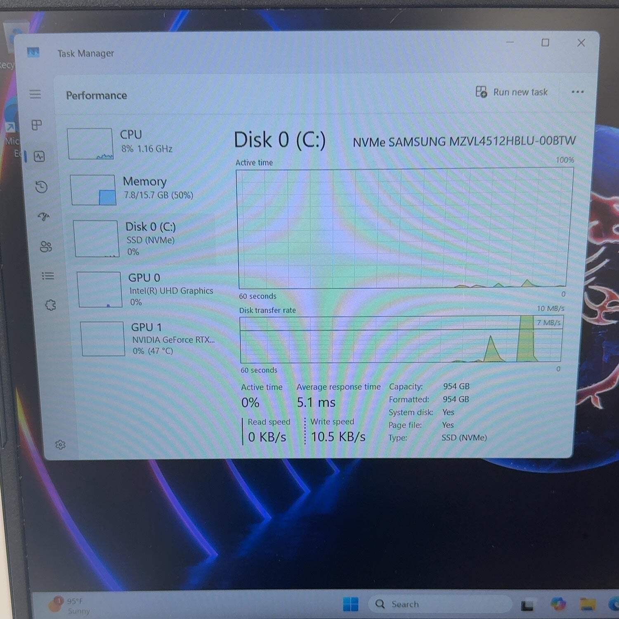Click the Active time graph

point(404,228)
